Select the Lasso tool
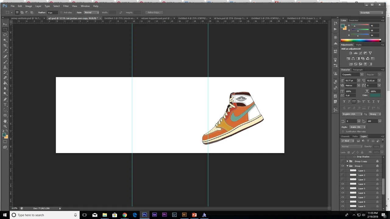 coord(5,35)
